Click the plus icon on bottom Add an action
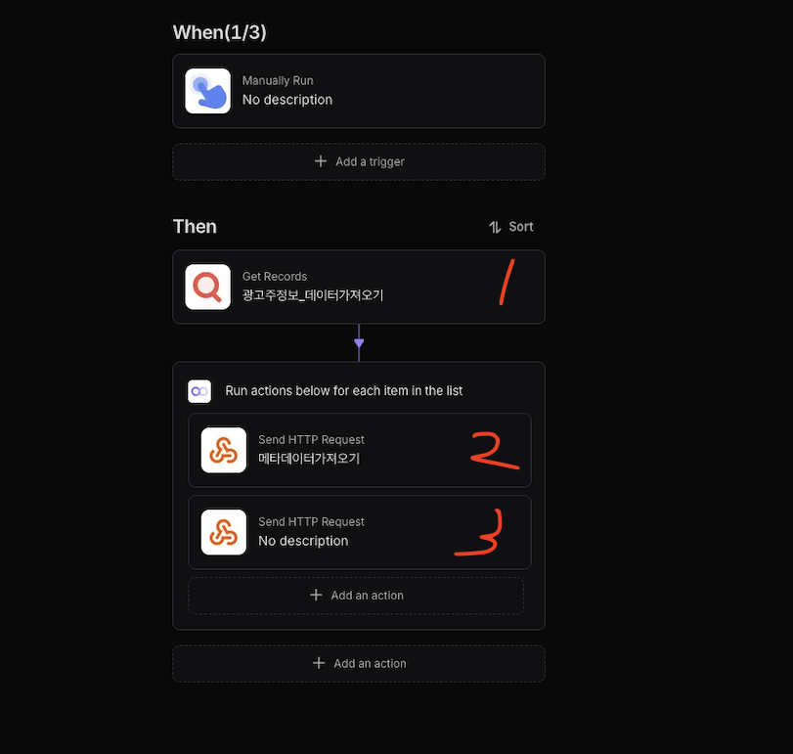The height and width of the screenshot is (754, 793). point(319,663)
